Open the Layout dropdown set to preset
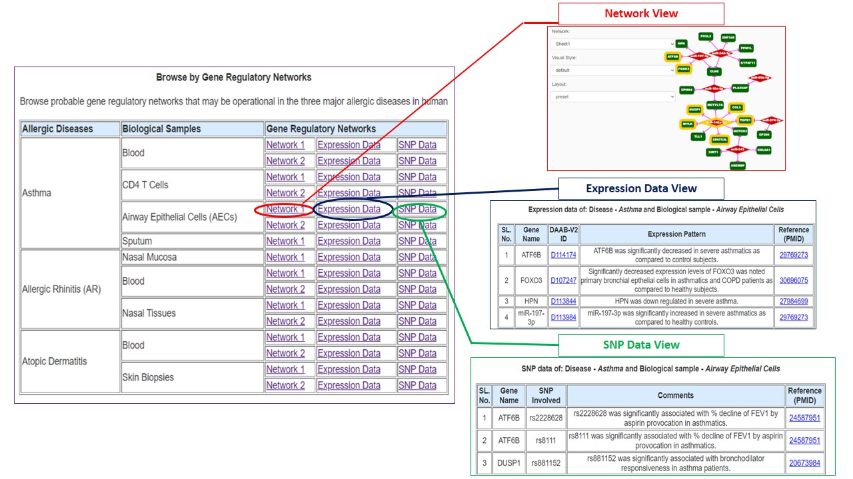853x479 pixels. click(613, 96)
